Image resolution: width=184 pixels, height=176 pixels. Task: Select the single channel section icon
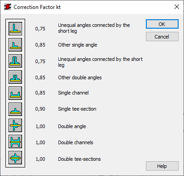click(15, 93)
